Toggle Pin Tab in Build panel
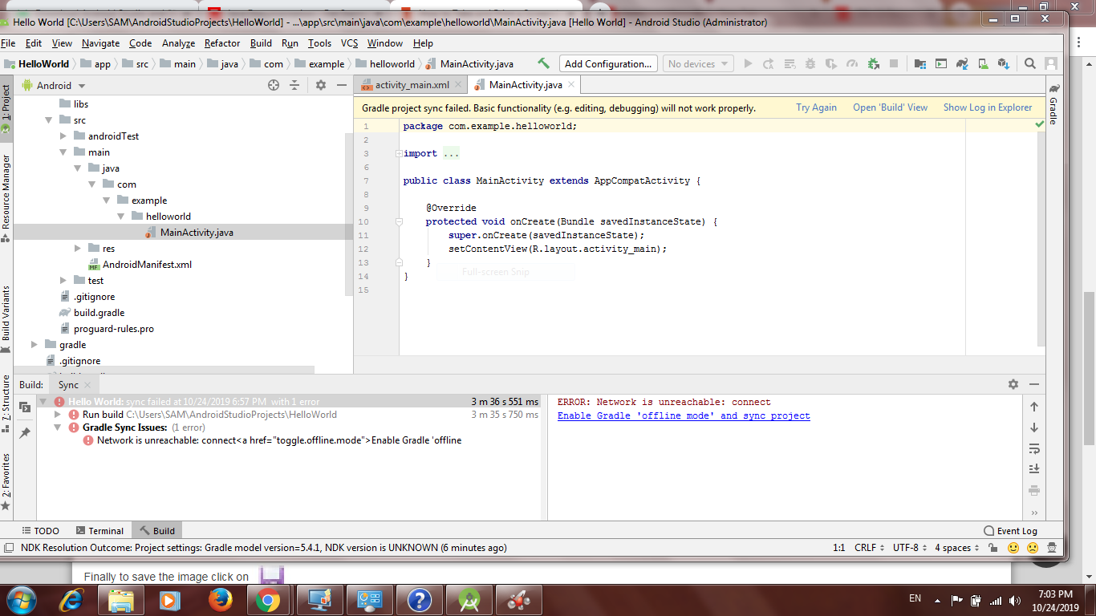Screen dimensions: 1096x616 click(x=25, y=432)
